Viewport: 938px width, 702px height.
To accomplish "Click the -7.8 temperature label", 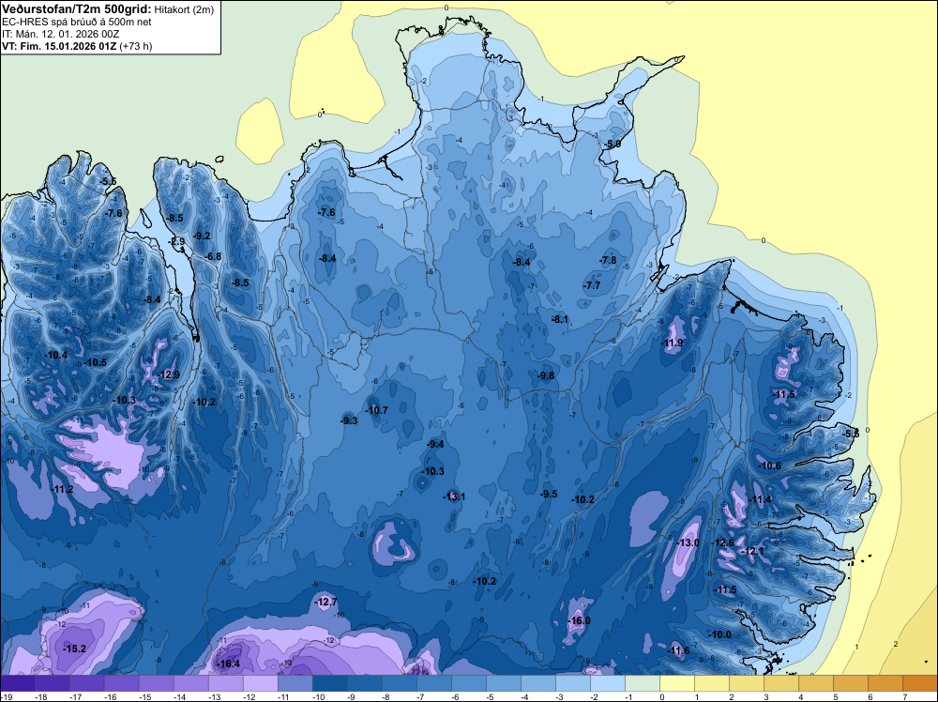I will click(x=607, y=260).
